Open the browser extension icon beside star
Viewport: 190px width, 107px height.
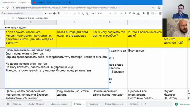[x=159, y=8]
